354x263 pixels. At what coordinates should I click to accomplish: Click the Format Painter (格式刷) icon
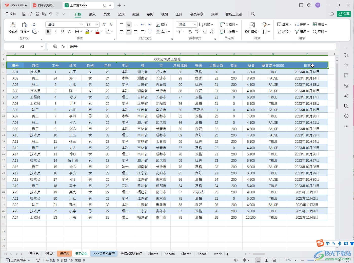(13, 25)
